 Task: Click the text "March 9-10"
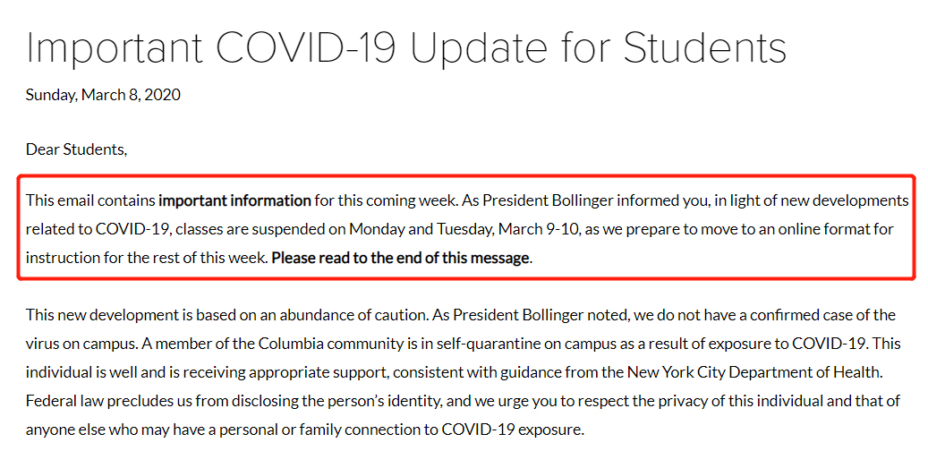pyautogui.click(x=545, y=229)
